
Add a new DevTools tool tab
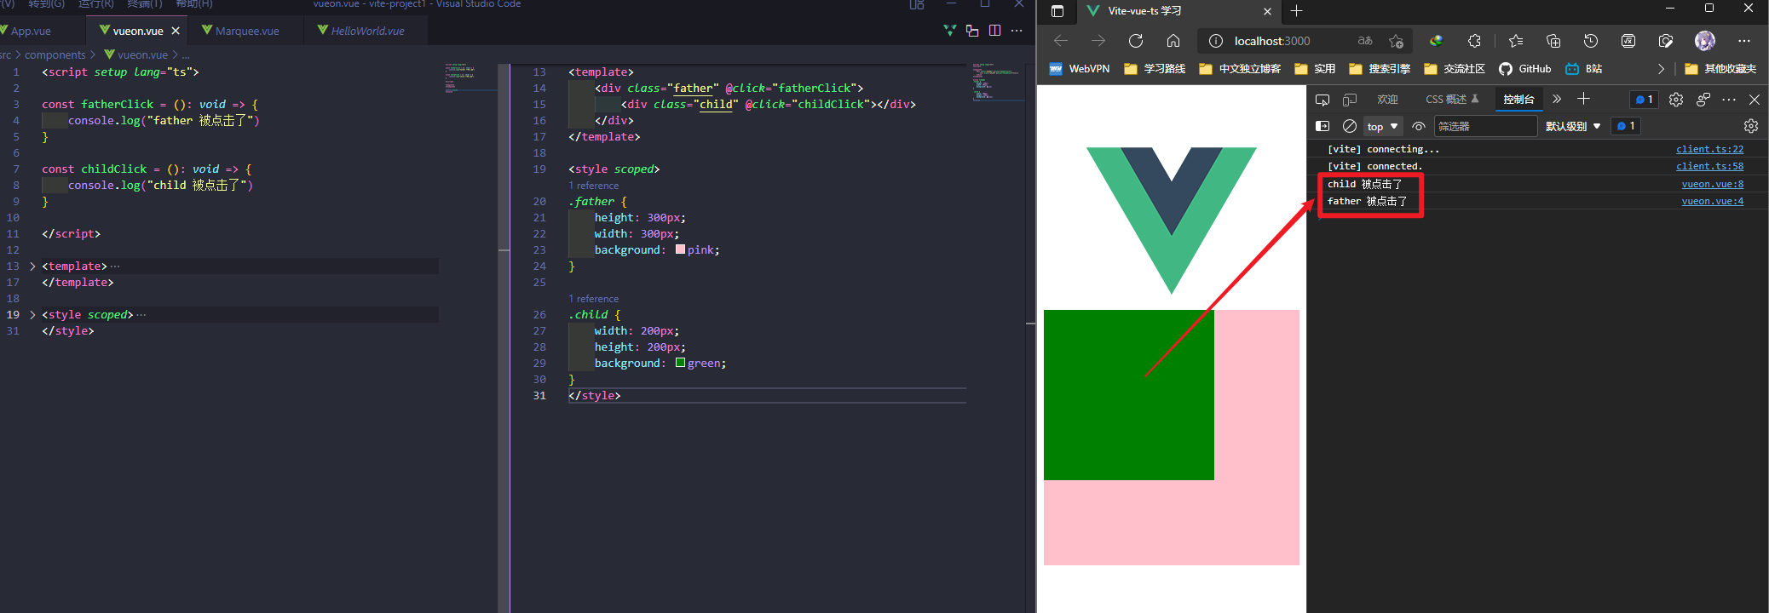[1584, 99]
